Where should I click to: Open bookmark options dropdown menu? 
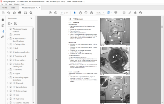pyautogui.click(x=10, y=24)
